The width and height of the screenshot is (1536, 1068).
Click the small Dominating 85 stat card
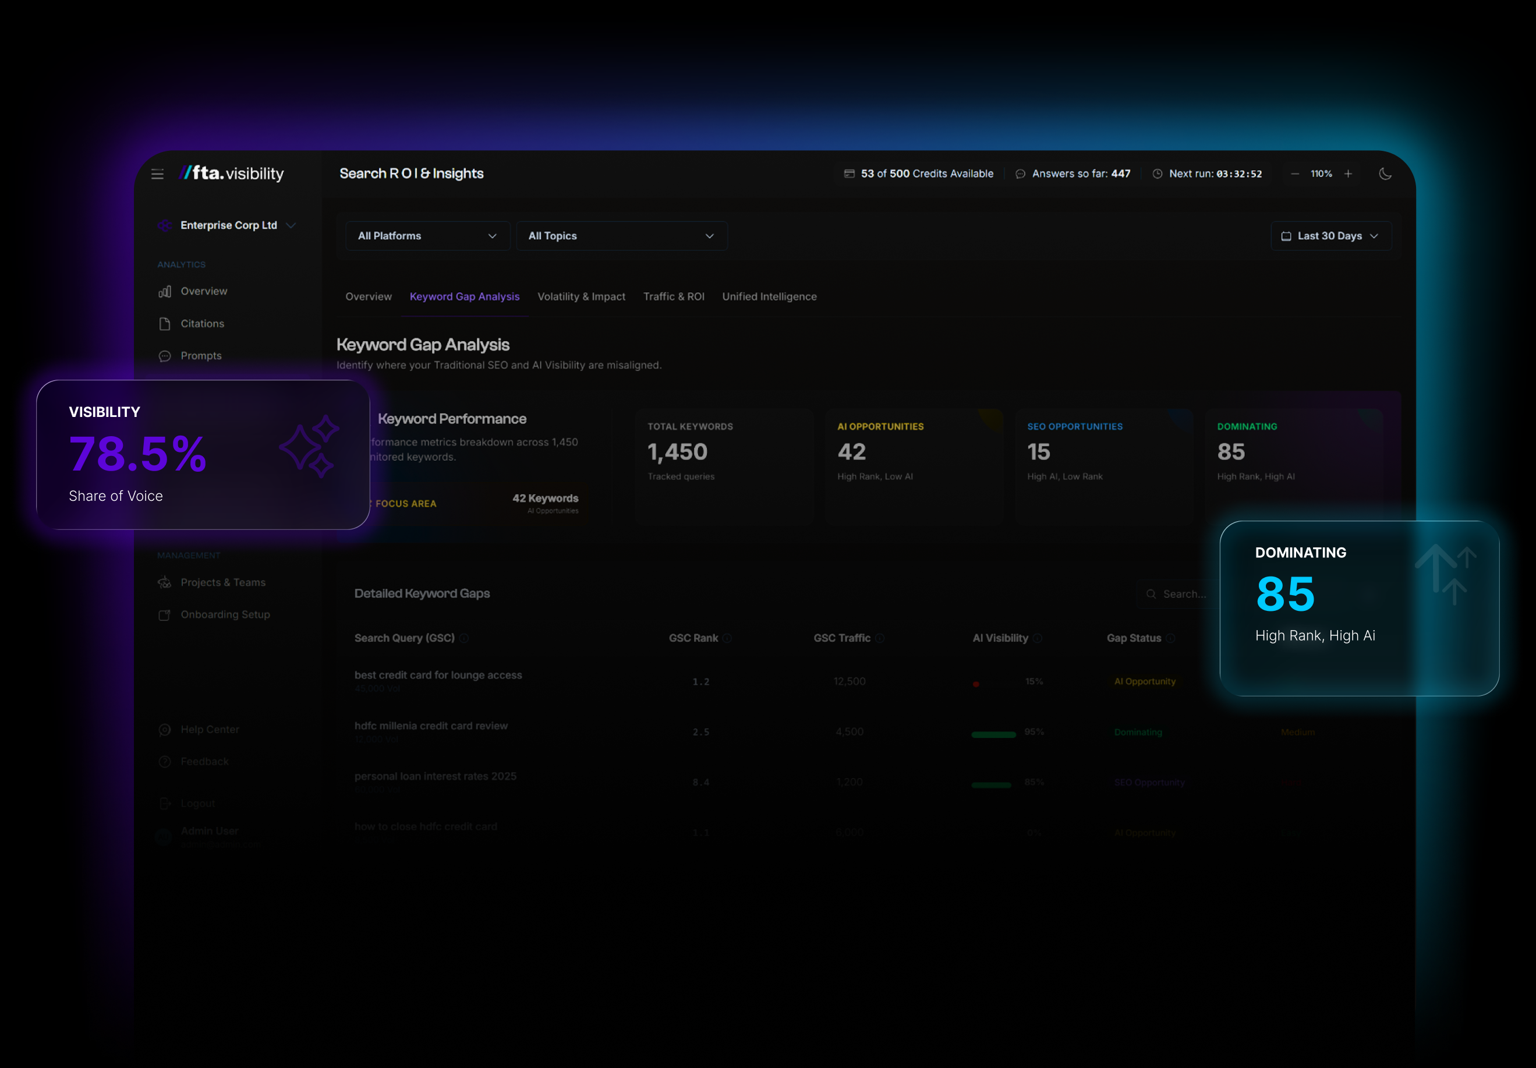coord(1294,466)
